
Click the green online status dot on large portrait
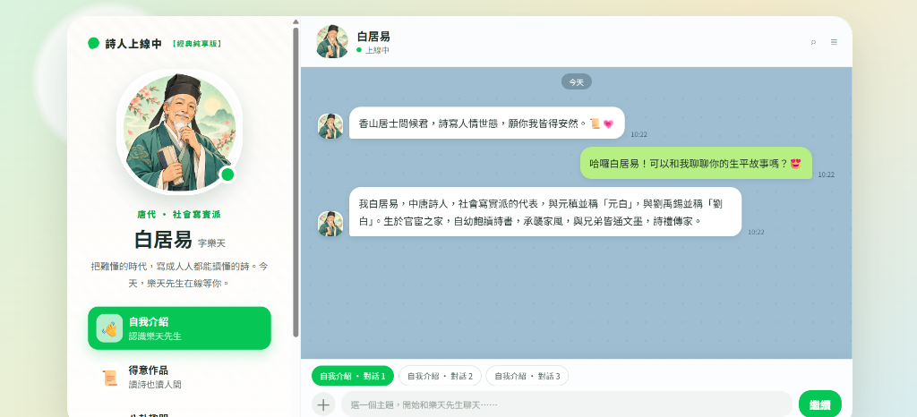pos(227,174)
